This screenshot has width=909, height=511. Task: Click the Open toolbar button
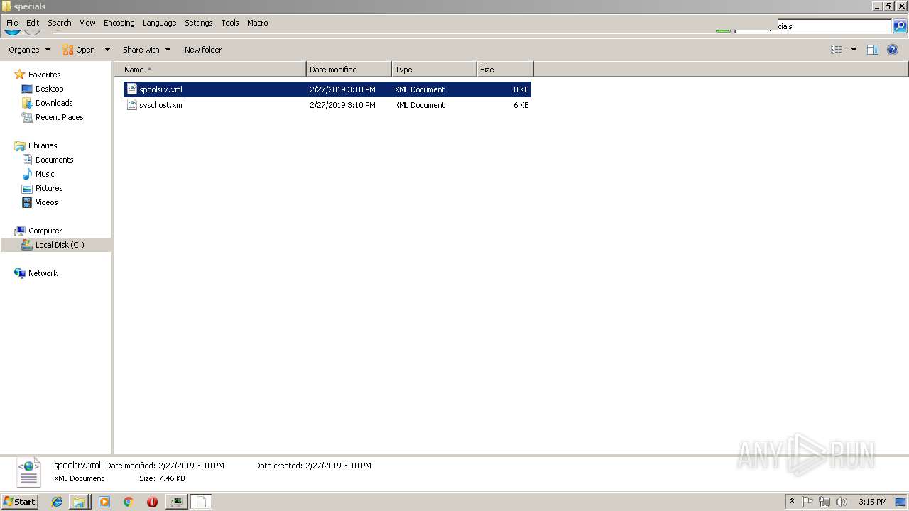click(x=79, y=50)
